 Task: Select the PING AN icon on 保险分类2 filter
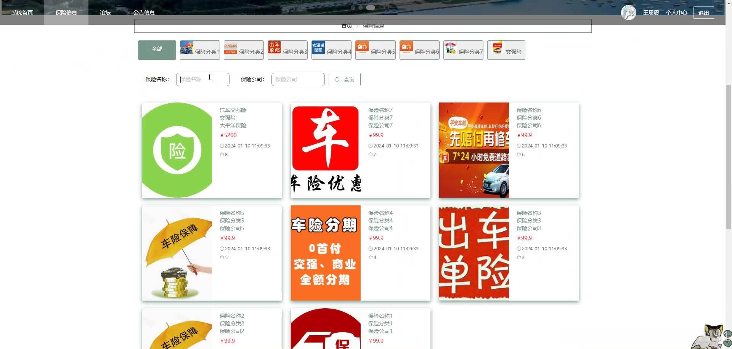click(x=230, y=49)
